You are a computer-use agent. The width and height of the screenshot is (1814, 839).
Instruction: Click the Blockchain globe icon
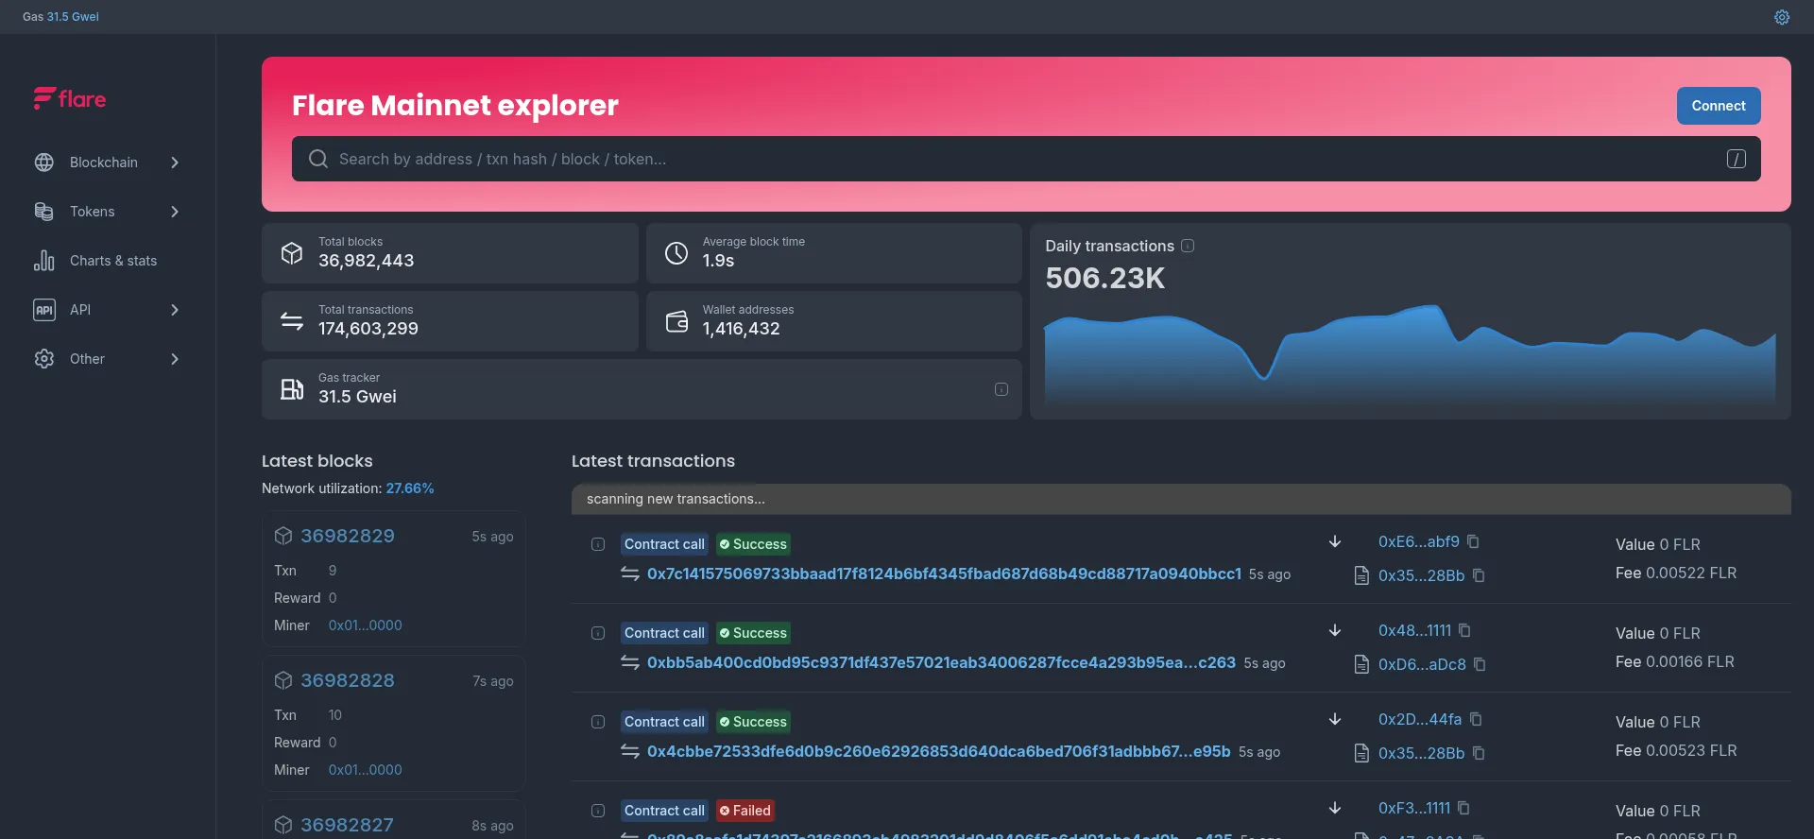point(44,163)
